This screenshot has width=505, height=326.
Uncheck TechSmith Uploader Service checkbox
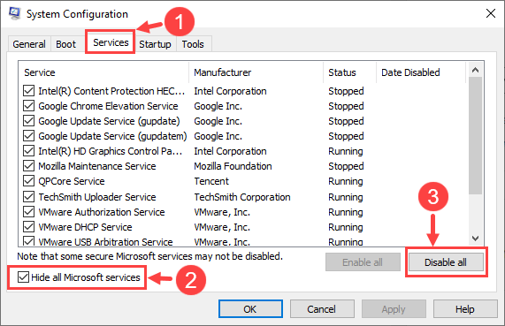click(x=28, y=196)
